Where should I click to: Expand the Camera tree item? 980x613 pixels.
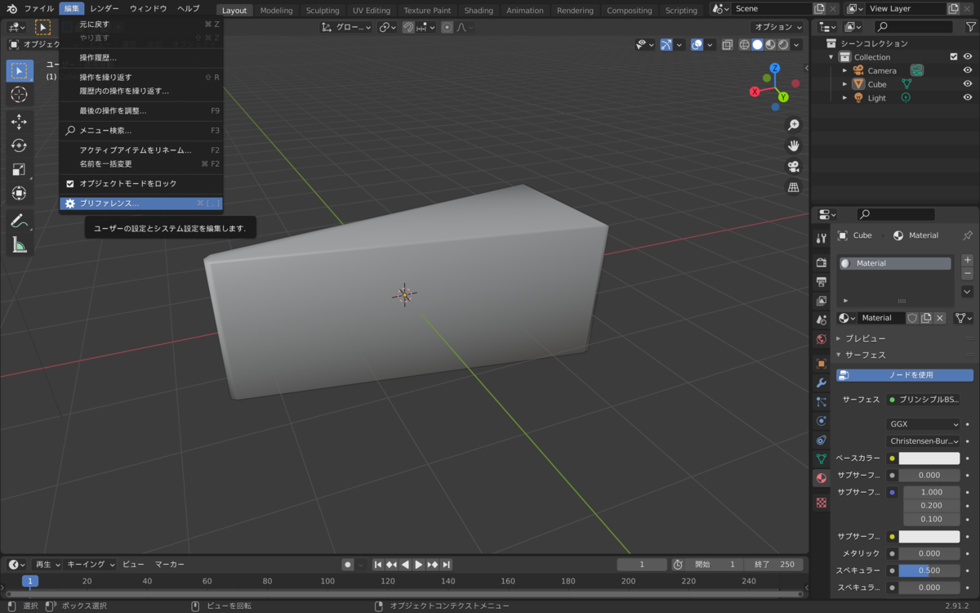[x=845, y=71]
